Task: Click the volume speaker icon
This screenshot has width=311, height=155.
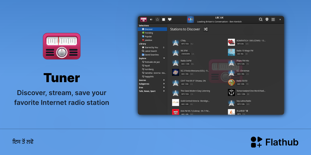Action: point(151,19)
